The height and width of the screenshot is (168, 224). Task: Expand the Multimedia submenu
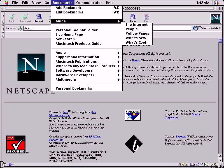tap(87, 80)
